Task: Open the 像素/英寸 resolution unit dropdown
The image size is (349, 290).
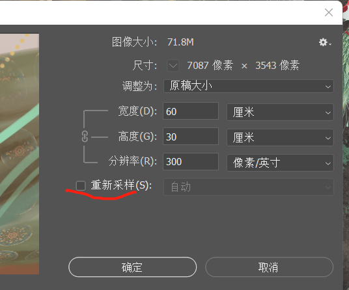Action: [x=280, y=163]
